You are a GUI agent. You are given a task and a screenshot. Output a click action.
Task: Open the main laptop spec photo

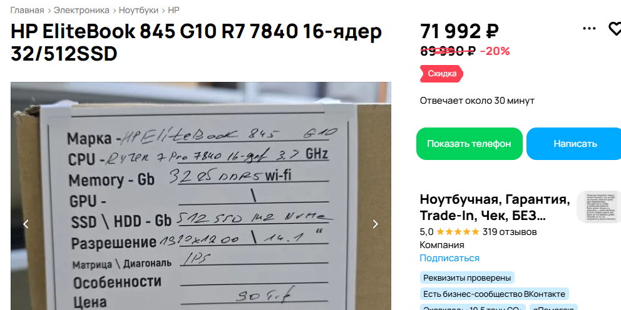click(201, 196)
